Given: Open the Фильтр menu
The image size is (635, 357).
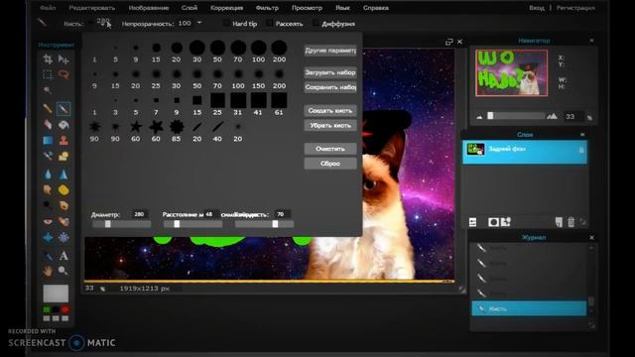Looking at the screenshot, I should coord(267,8).
